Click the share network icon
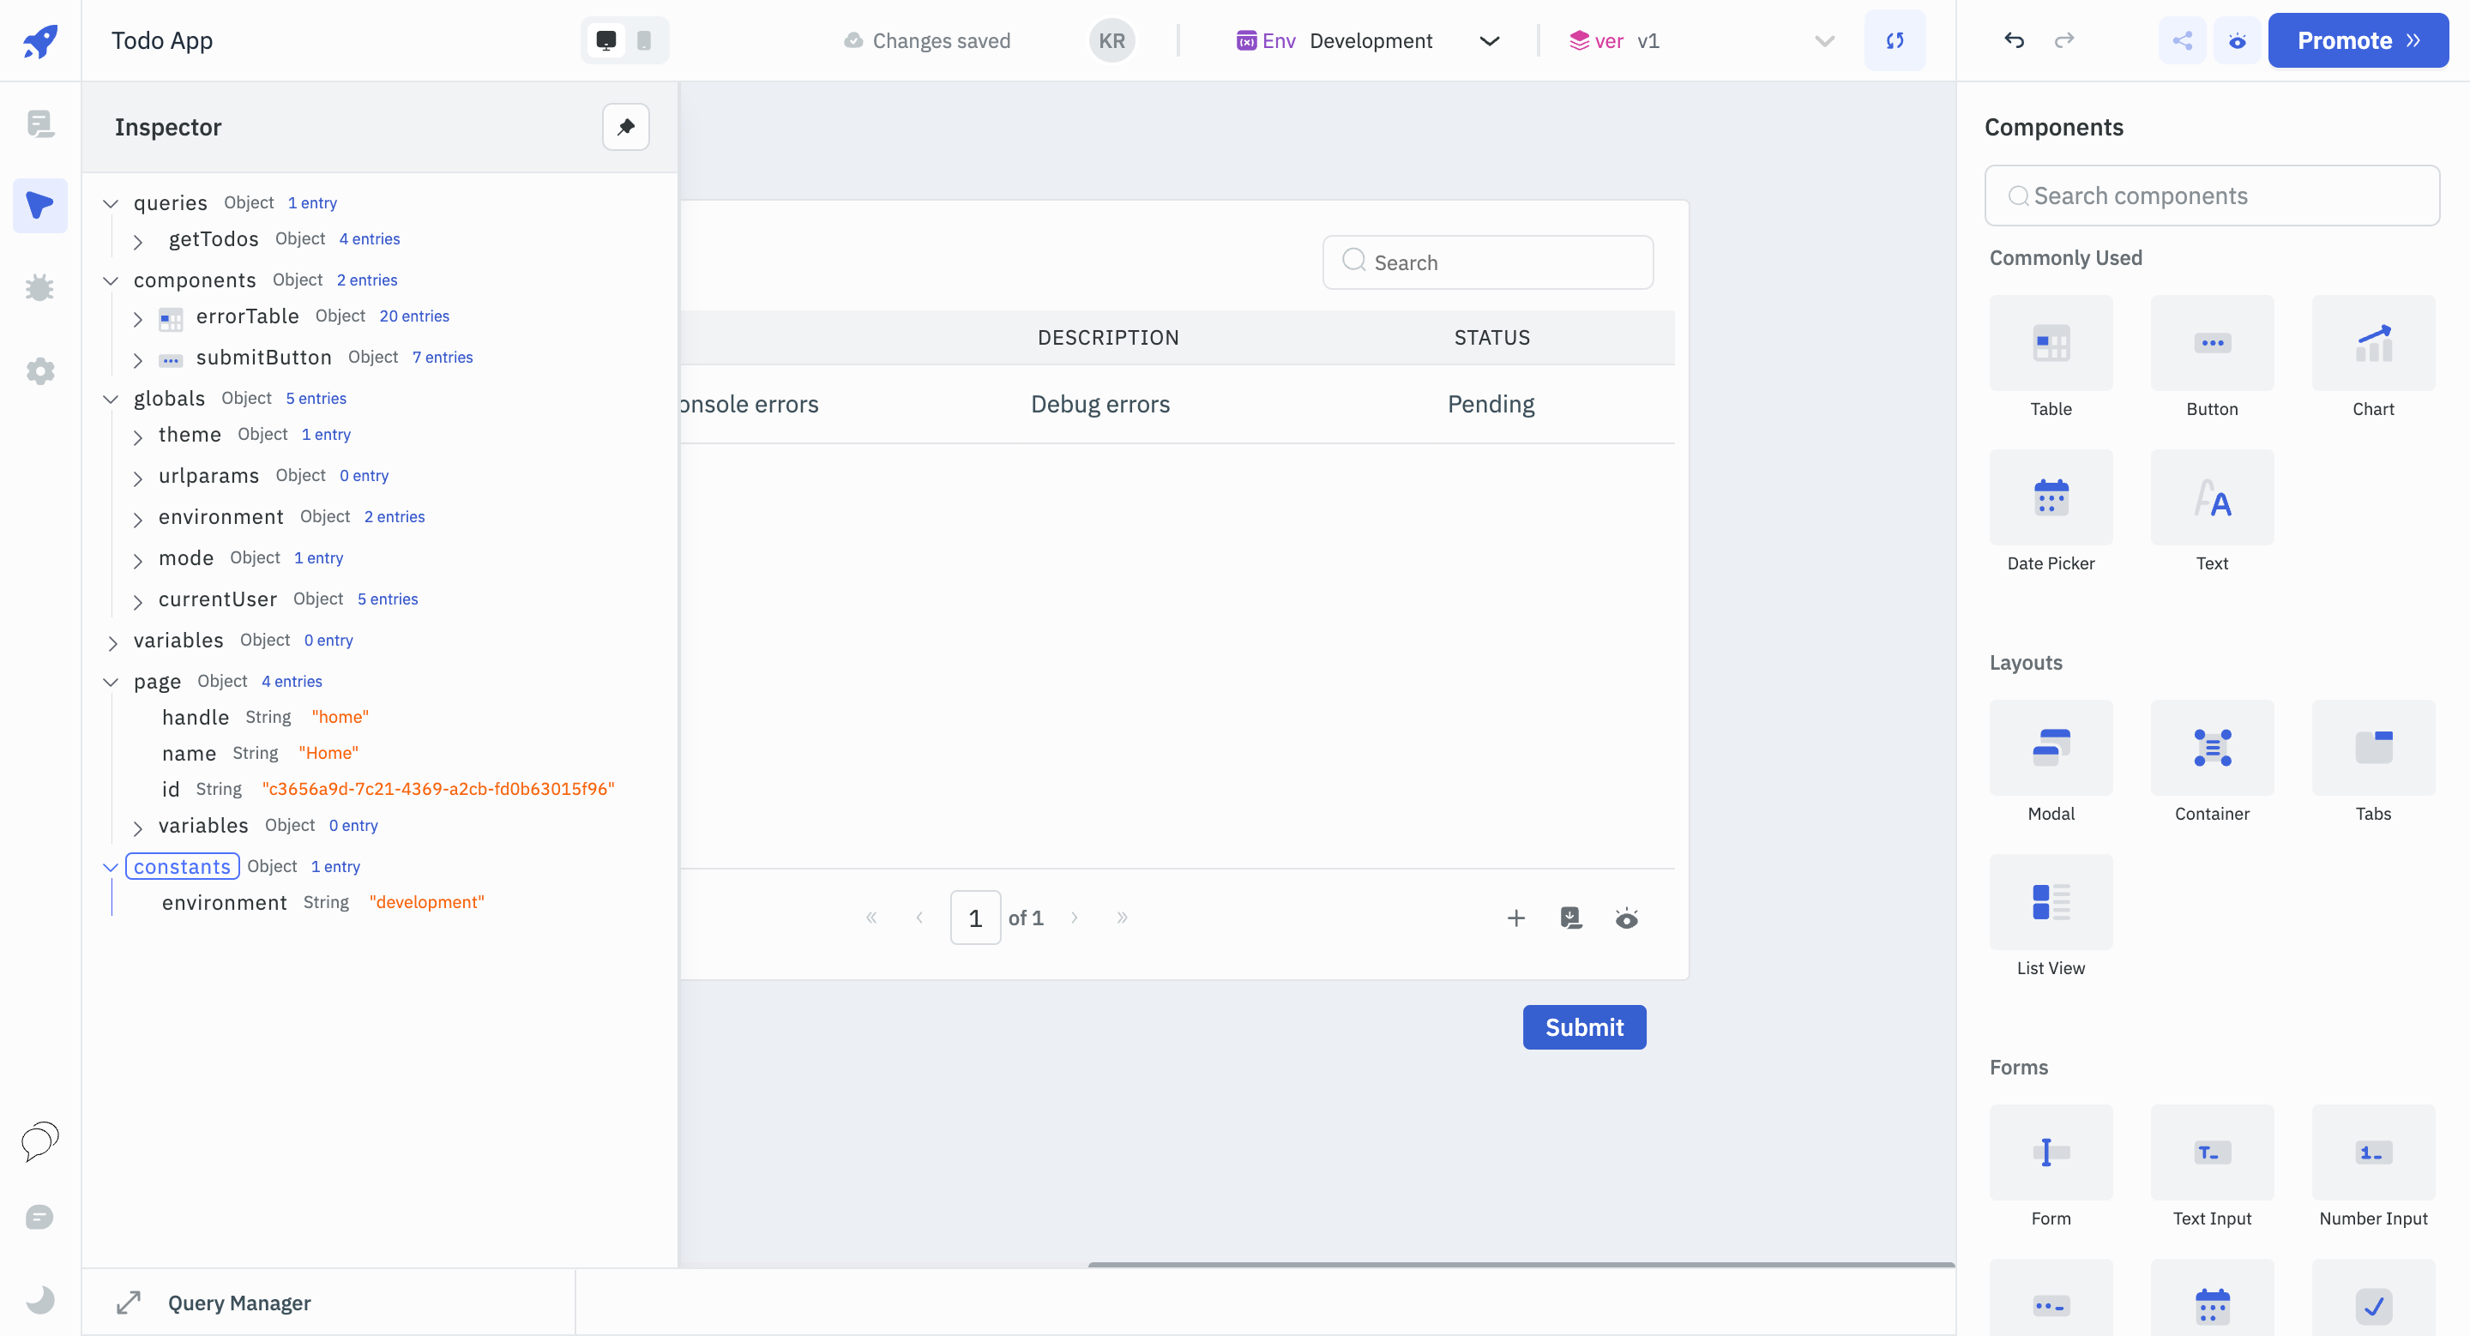2470x1336 pixels. coord(2182,39)
